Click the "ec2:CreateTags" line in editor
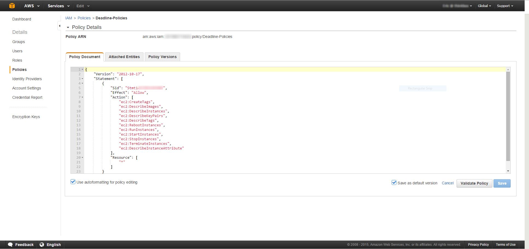529x249 pixels. [x=137, y=102]
